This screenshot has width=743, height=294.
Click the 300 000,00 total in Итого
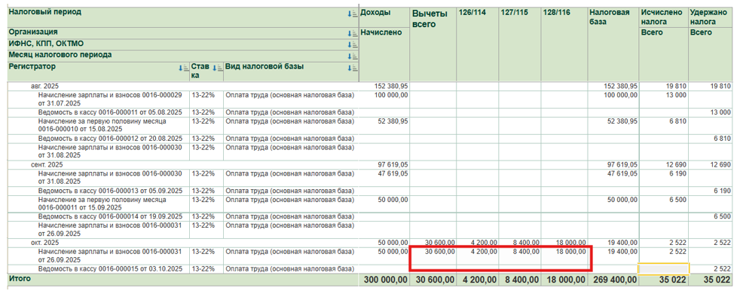coord(386,280)
